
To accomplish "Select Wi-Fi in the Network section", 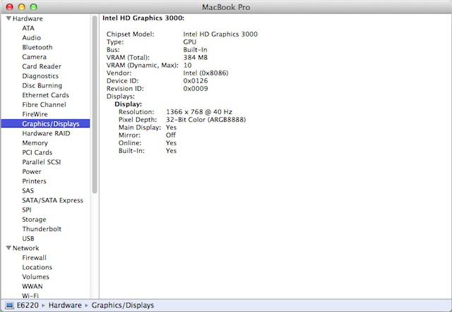I will point(30,296).
